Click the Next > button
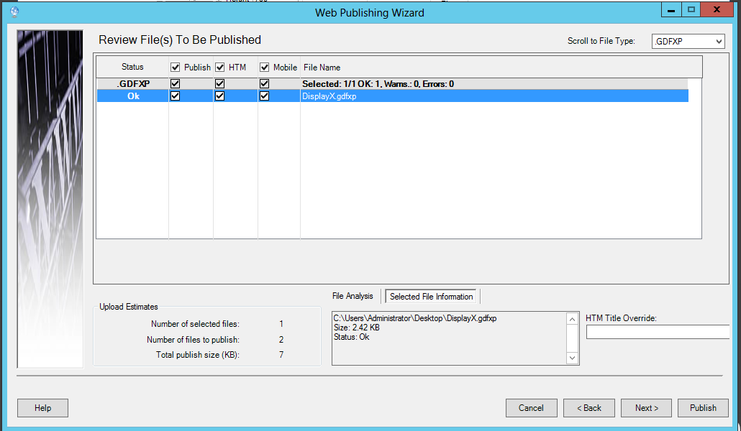The width and height of the screenshot is (741, 431). tap(646, 408)
